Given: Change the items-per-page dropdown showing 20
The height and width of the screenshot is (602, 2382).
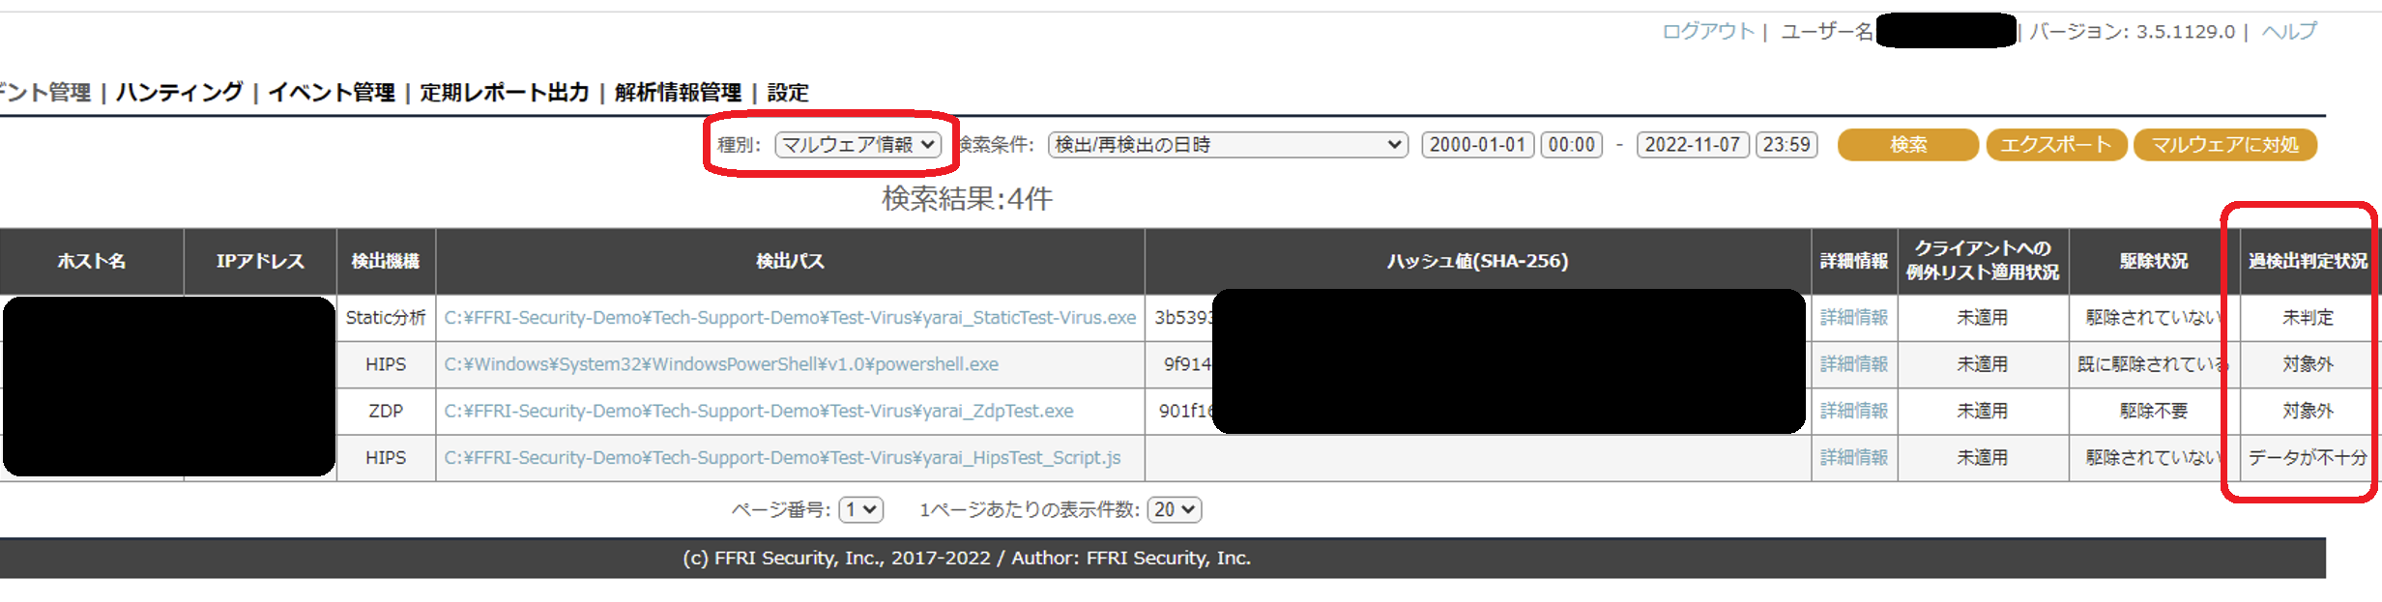Looking at the screenshot, I should [1174, 509].
